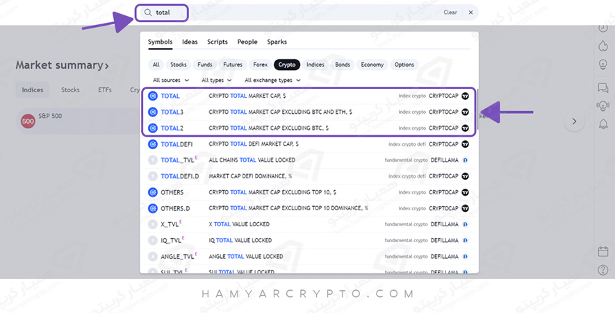
Task: Click the TOTAL3 row's blue symbol logo
Action: 153,112
